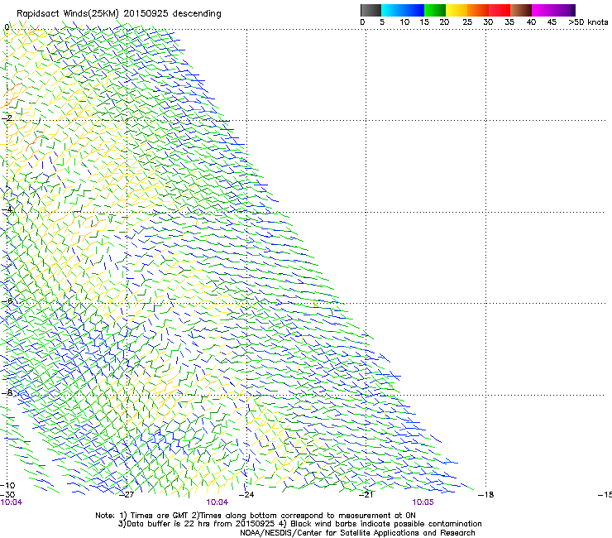Select the yellow 20–25 knots legend segment
This screenshot has width=612, height=538.
click(457, 10)
